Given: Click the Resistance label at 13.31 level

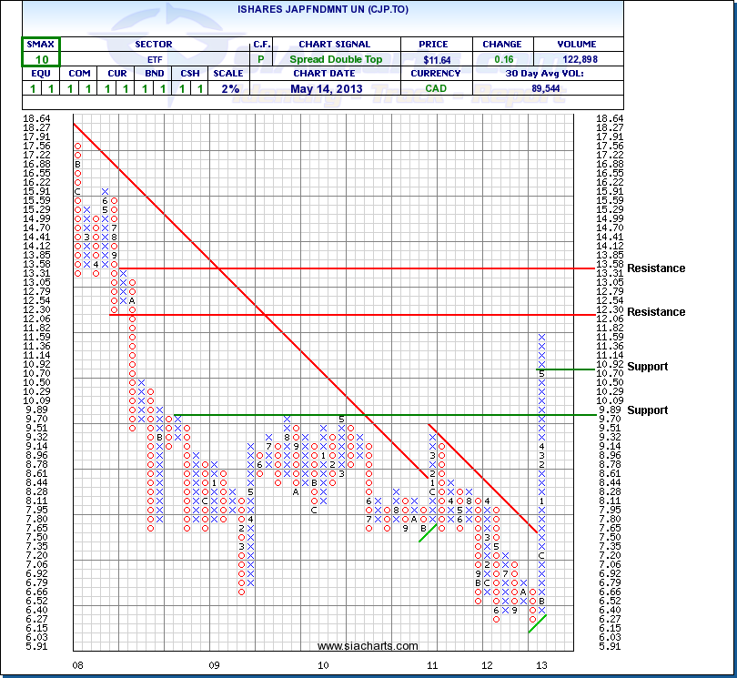Looking at the screenshot, I should point(656,268).
